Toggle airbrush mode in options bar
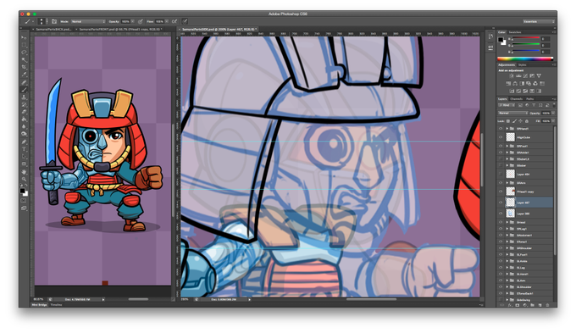Image resolution: width=576 pixels, height=333 pixels. click(x=174, y=22)
